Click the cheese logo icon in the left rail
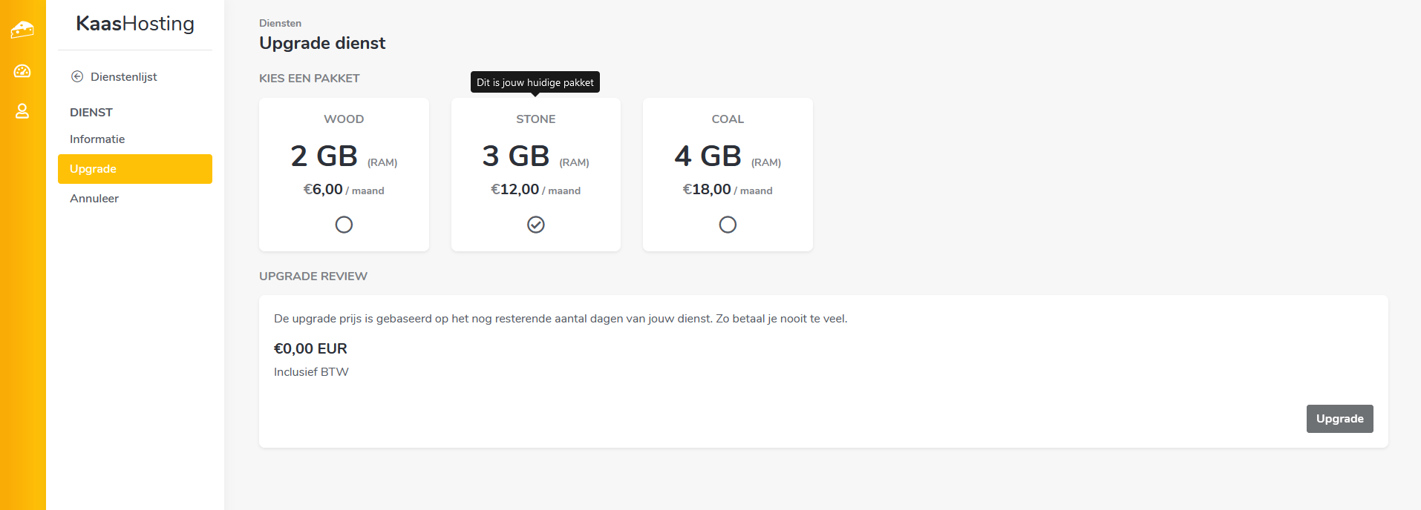The height and width of the screenshot is (510, 1421). 22,30
